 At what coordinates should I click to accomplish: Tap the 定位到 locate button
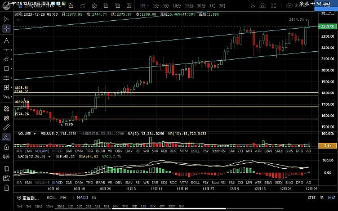click(x=28, y=197)
